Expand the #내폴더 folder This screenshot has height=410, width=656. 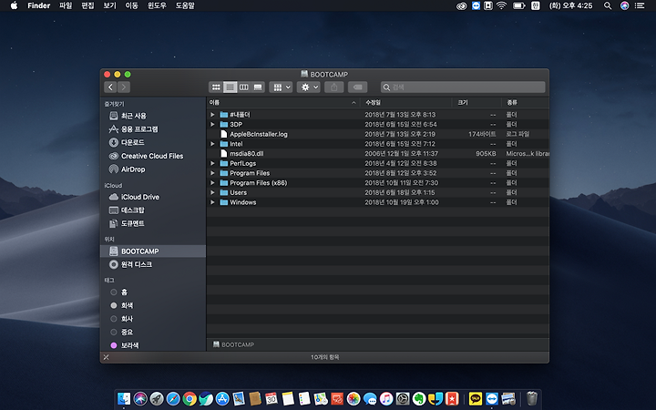click(212, 115)
